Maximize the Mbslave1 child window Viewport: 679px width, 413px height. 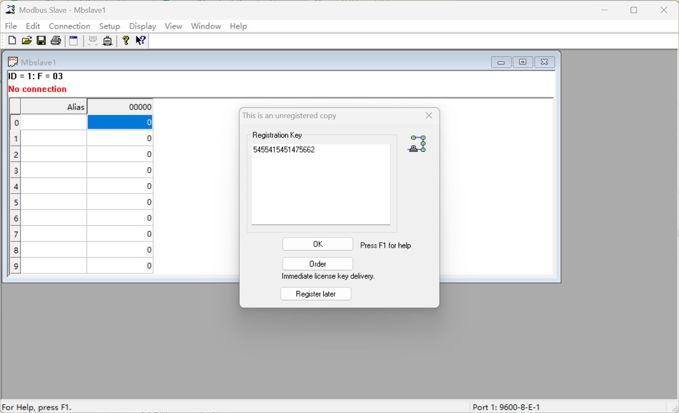(523, 62)
